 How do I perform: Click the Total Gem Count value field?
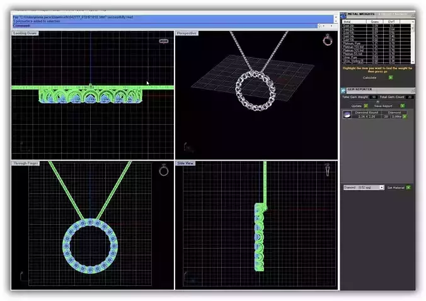[410, 97]
